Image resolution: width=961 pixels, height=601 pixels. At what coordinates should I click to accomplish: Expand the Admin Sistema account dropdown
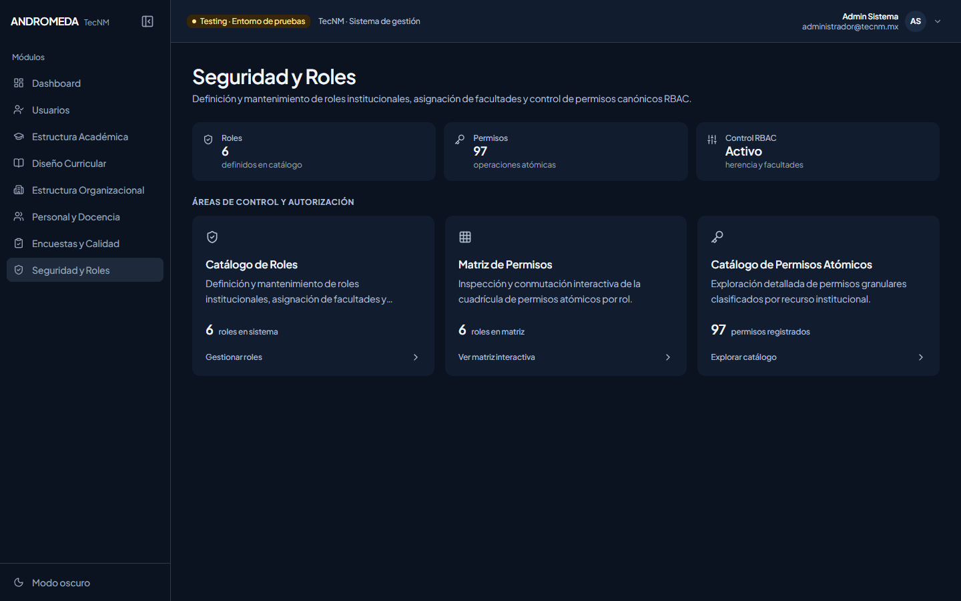(x=938, y=21)
